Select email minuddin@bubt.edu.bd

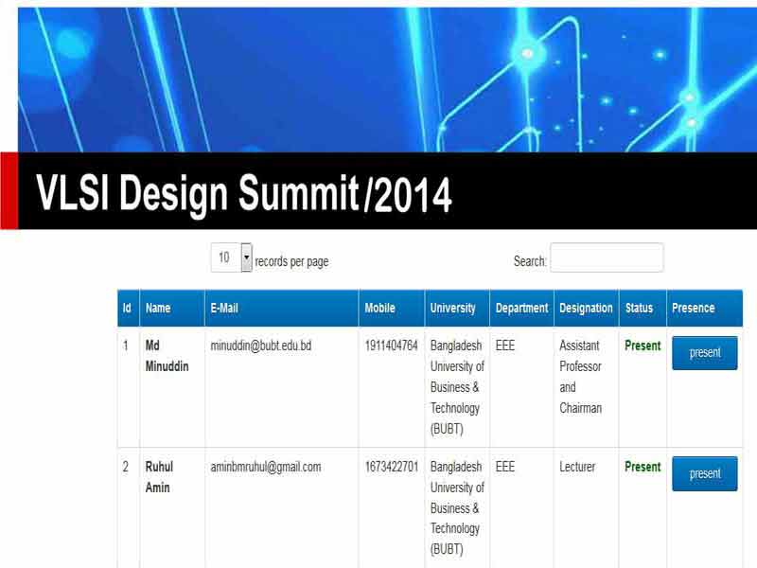[x=261, y=346]
